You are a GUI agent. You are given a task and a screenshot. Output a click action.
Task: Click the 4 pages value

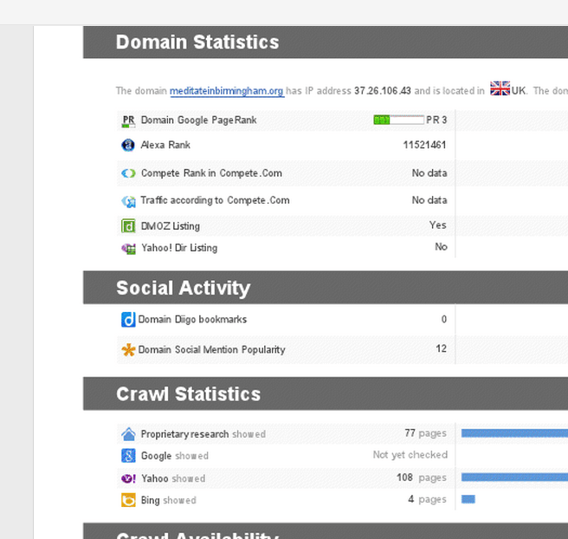pyautogui.click(x=427, y=499)
